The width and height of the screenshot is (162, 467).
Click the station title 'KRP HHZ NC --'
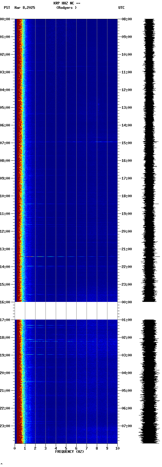pos(67,3)
